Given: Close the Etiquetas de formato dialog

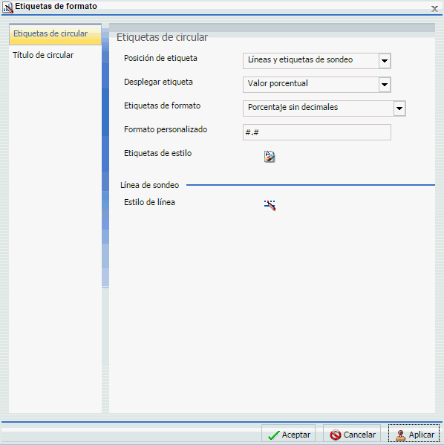Looking at the screenshot, I should click(x=434, y=9).
